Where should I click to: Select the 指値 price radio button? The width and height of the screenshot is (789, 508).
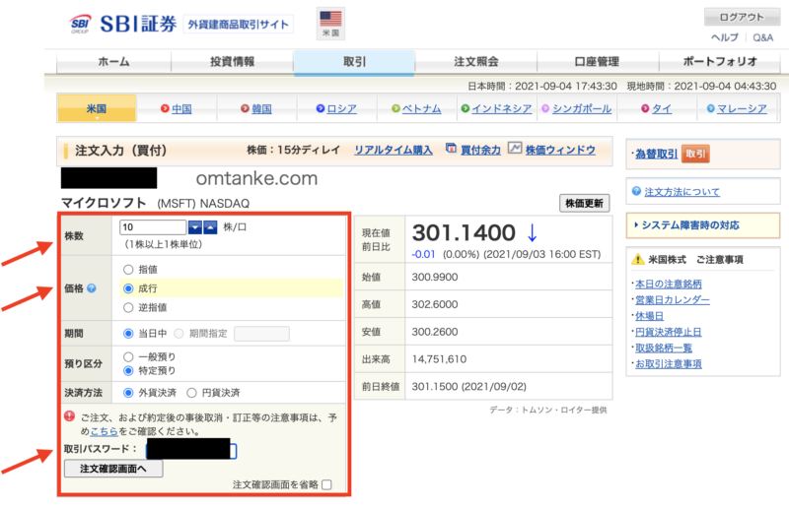(x=128, y=270)
